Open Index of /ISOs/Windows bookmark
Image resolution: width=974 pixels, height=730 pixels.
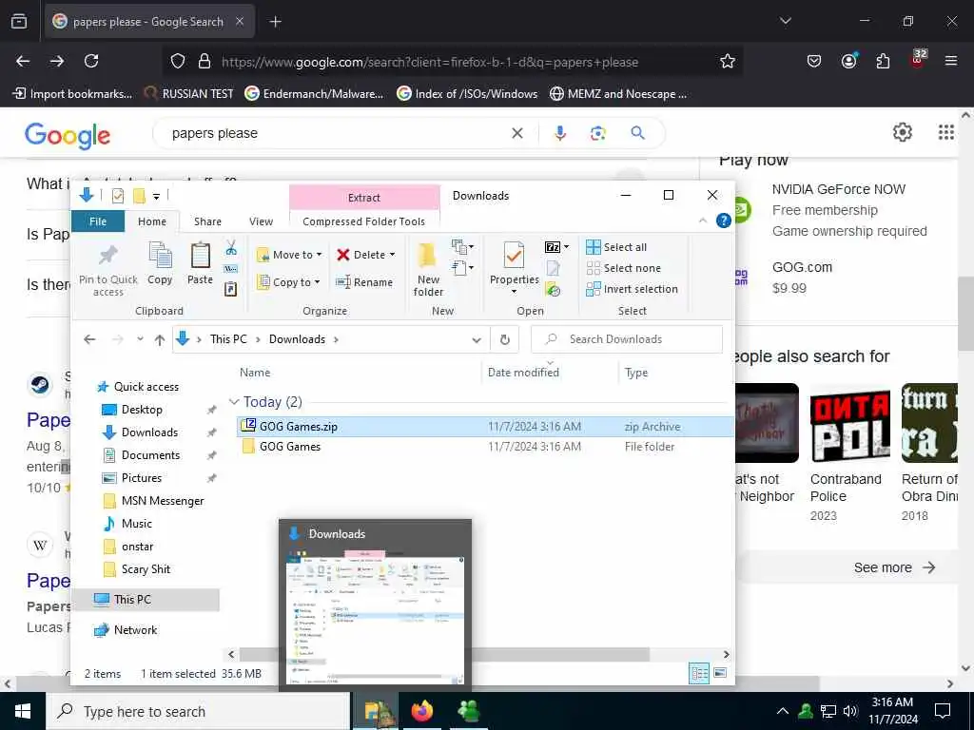(x=467, y=94)
